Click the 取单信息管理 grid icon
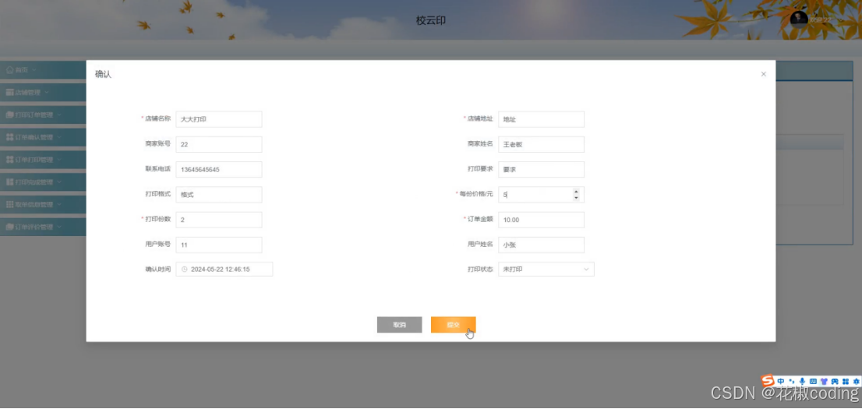The width and height of the screenshot is (862, 409). point(9,204)
